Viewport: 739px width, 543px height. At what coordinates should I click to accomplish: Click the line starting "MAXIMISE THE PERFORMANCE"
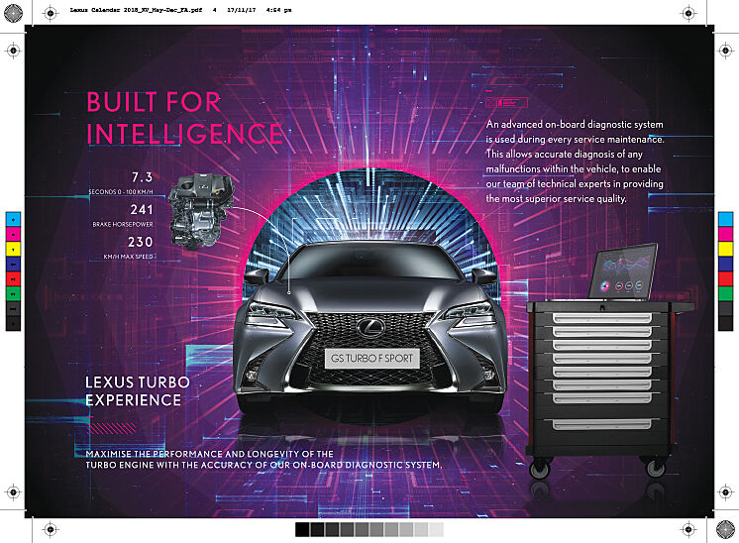(x=209, y=454)
